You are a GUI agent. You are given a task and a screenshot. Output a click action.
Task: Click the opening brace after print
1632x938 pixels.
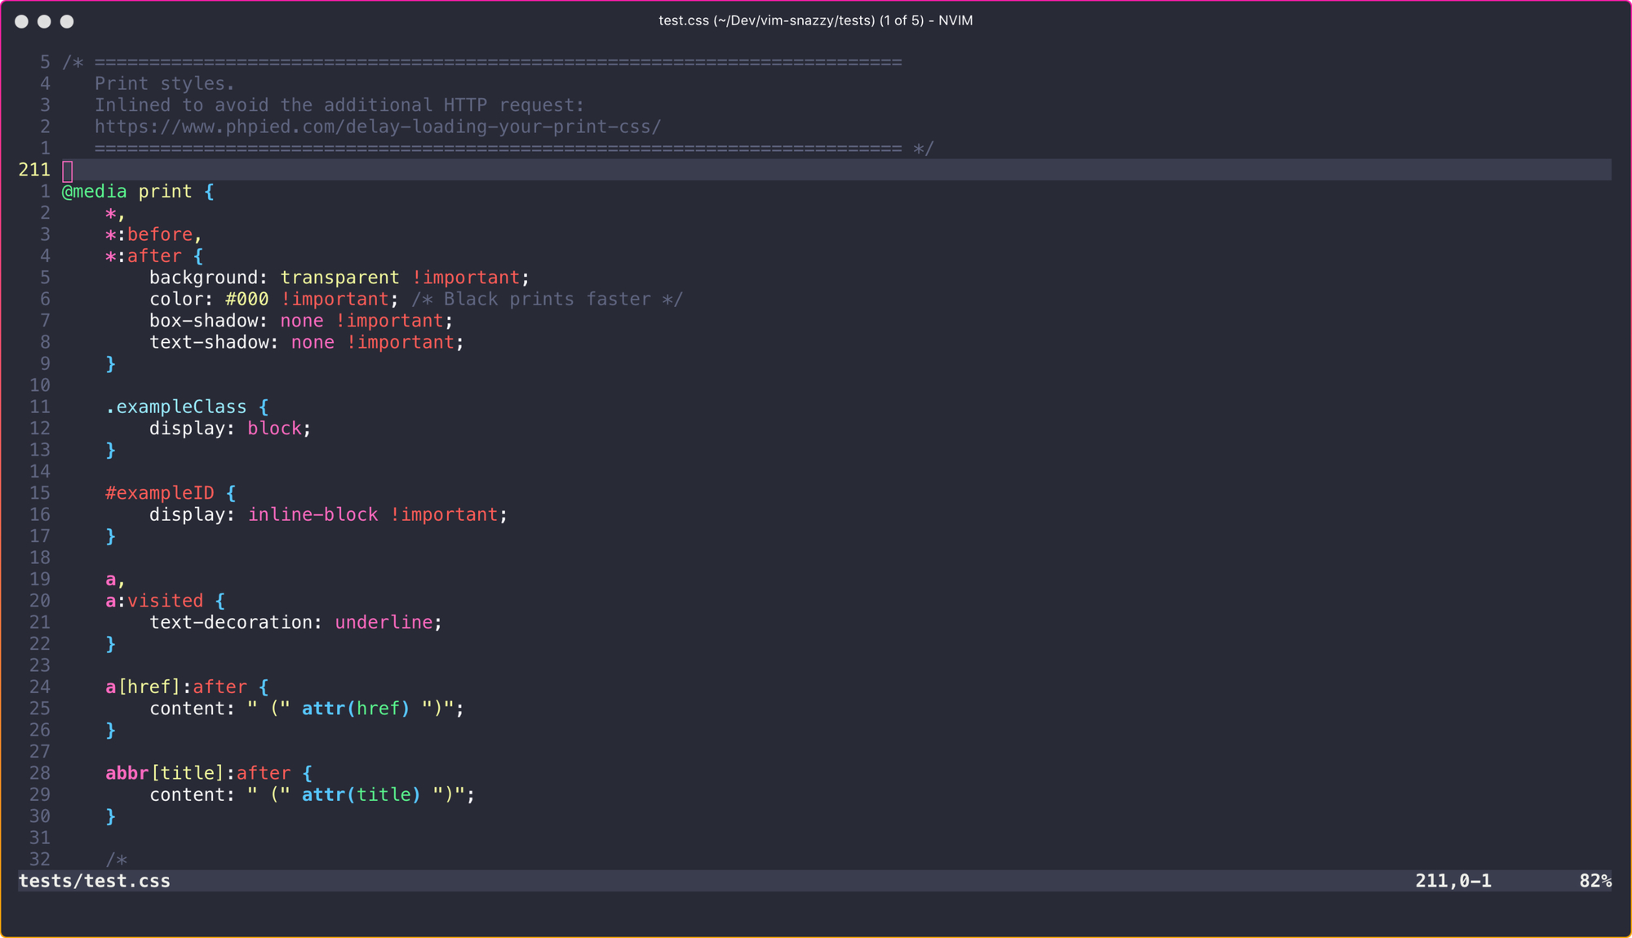tap(209, 192)
